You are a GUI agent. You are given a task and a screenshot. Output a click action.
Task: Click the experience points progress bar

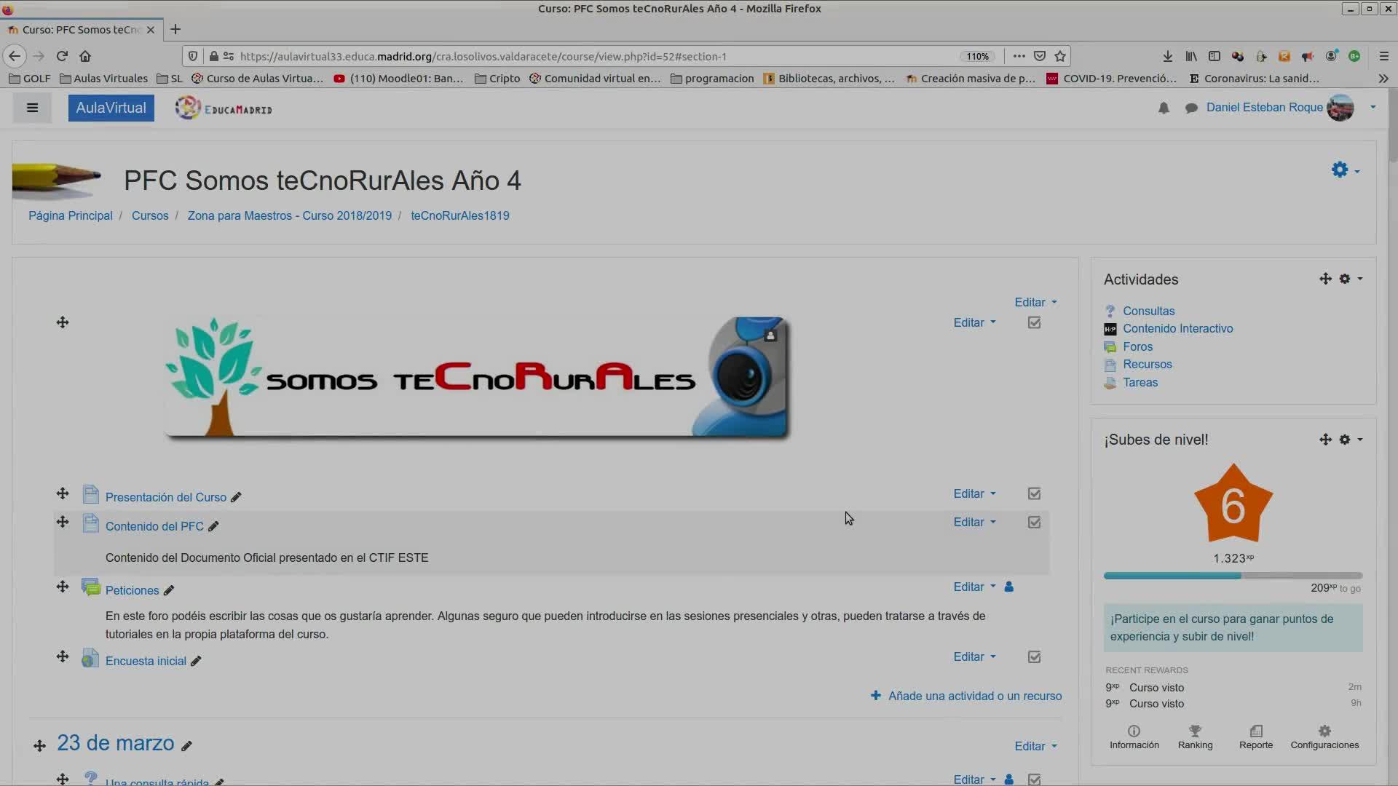[1232, 576]
